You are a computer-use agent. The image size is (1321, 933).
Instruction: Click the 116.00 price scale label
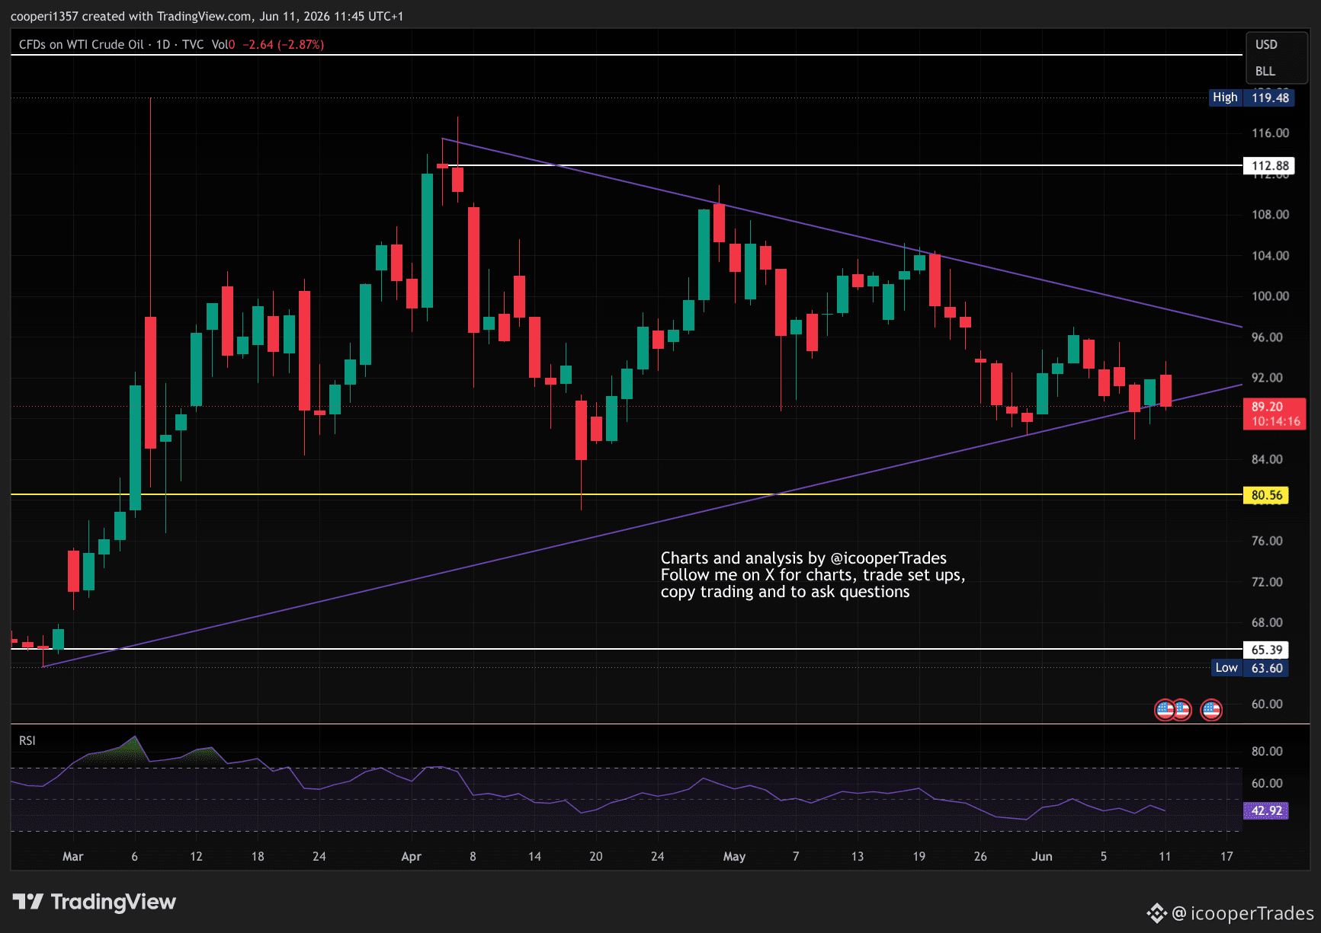pos(1270,133)
